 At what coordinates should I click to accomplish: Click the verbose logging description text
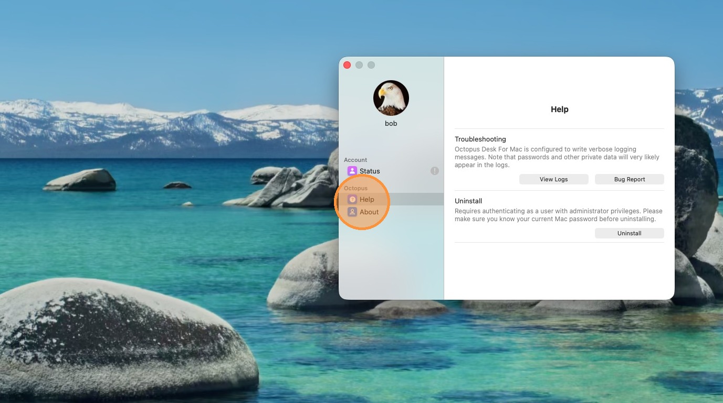tap(557, 157)
